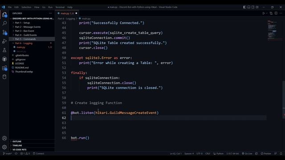Run the Python file play button
This screenshot has height=160, width=285.
264,13
